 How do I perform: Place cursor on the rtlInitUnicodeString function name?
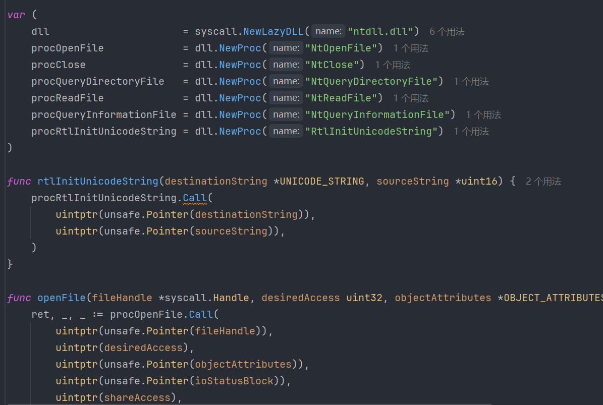tap(98, 181)
